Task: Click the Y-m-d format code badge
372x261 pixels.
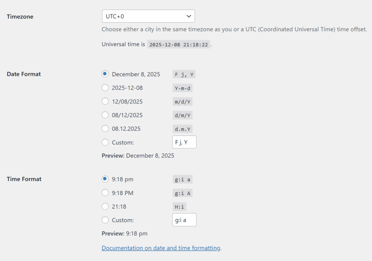Action: click(x=182, y=88)
